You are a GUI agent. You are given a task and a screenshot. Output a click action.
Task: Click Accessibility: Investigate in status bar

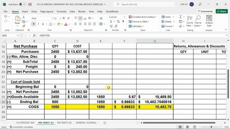tap(21, 127)
